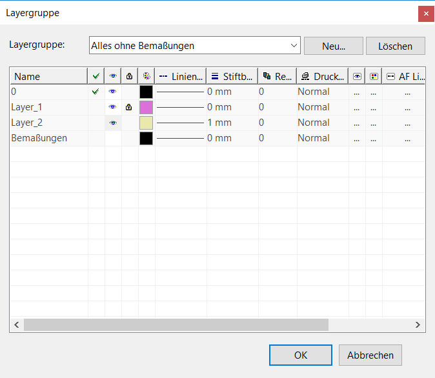
Task: Toggle the active checkmark on layer 0
Action: 96,92
